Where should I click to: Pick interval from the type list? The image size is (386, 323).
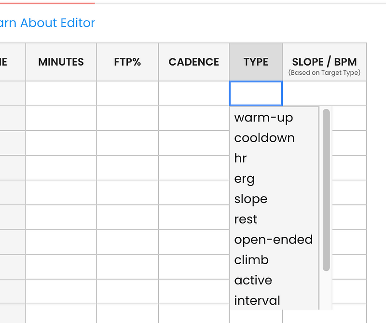257,300
